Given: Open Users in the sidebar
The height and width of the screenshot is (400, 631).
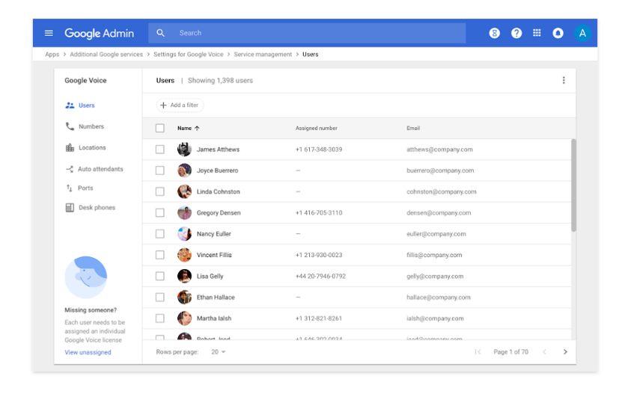Looking at the screenshot, I should coord(80,105).
